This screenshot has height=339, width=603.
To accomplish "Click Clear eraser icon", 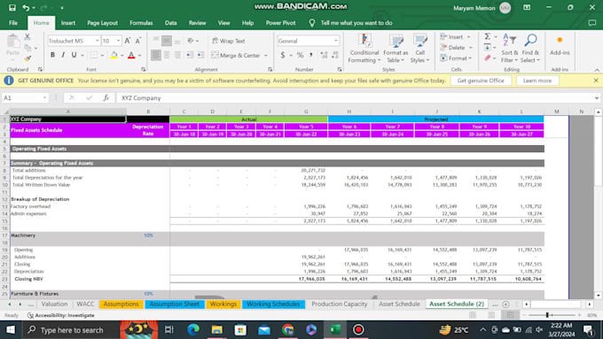I will pos(487,58).
